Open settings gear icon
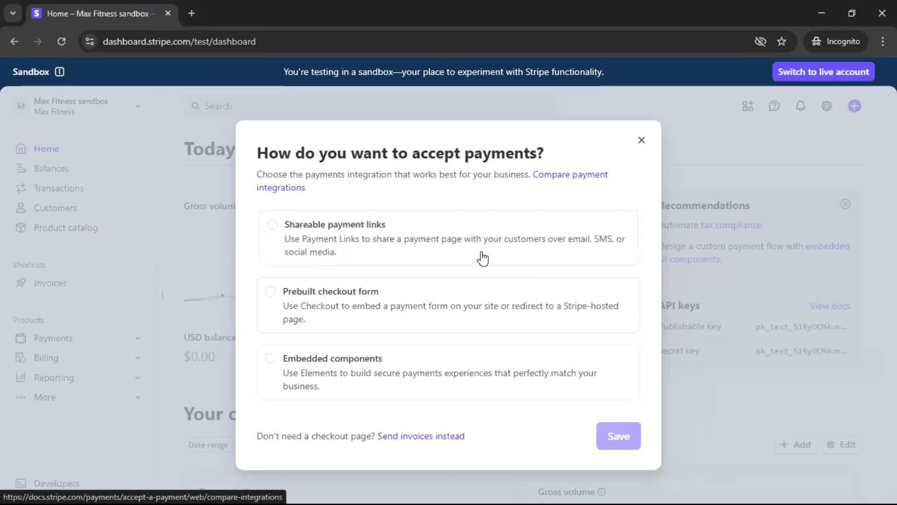 [x=826, y=106]
